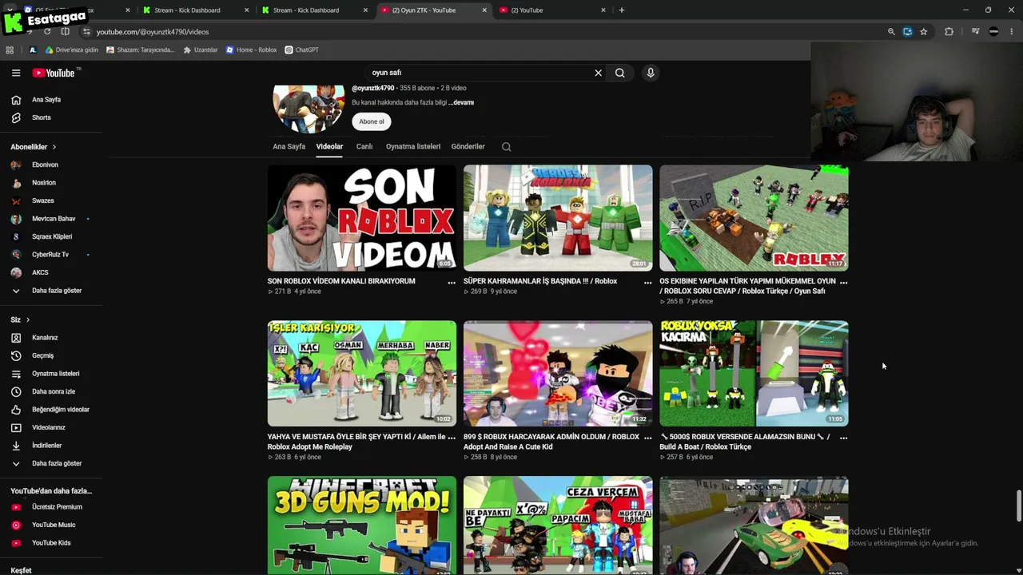Switch to the channel Ana Sayfa tab
Image resolution: width=1023 pixels, height=575 pixels.
289,147
